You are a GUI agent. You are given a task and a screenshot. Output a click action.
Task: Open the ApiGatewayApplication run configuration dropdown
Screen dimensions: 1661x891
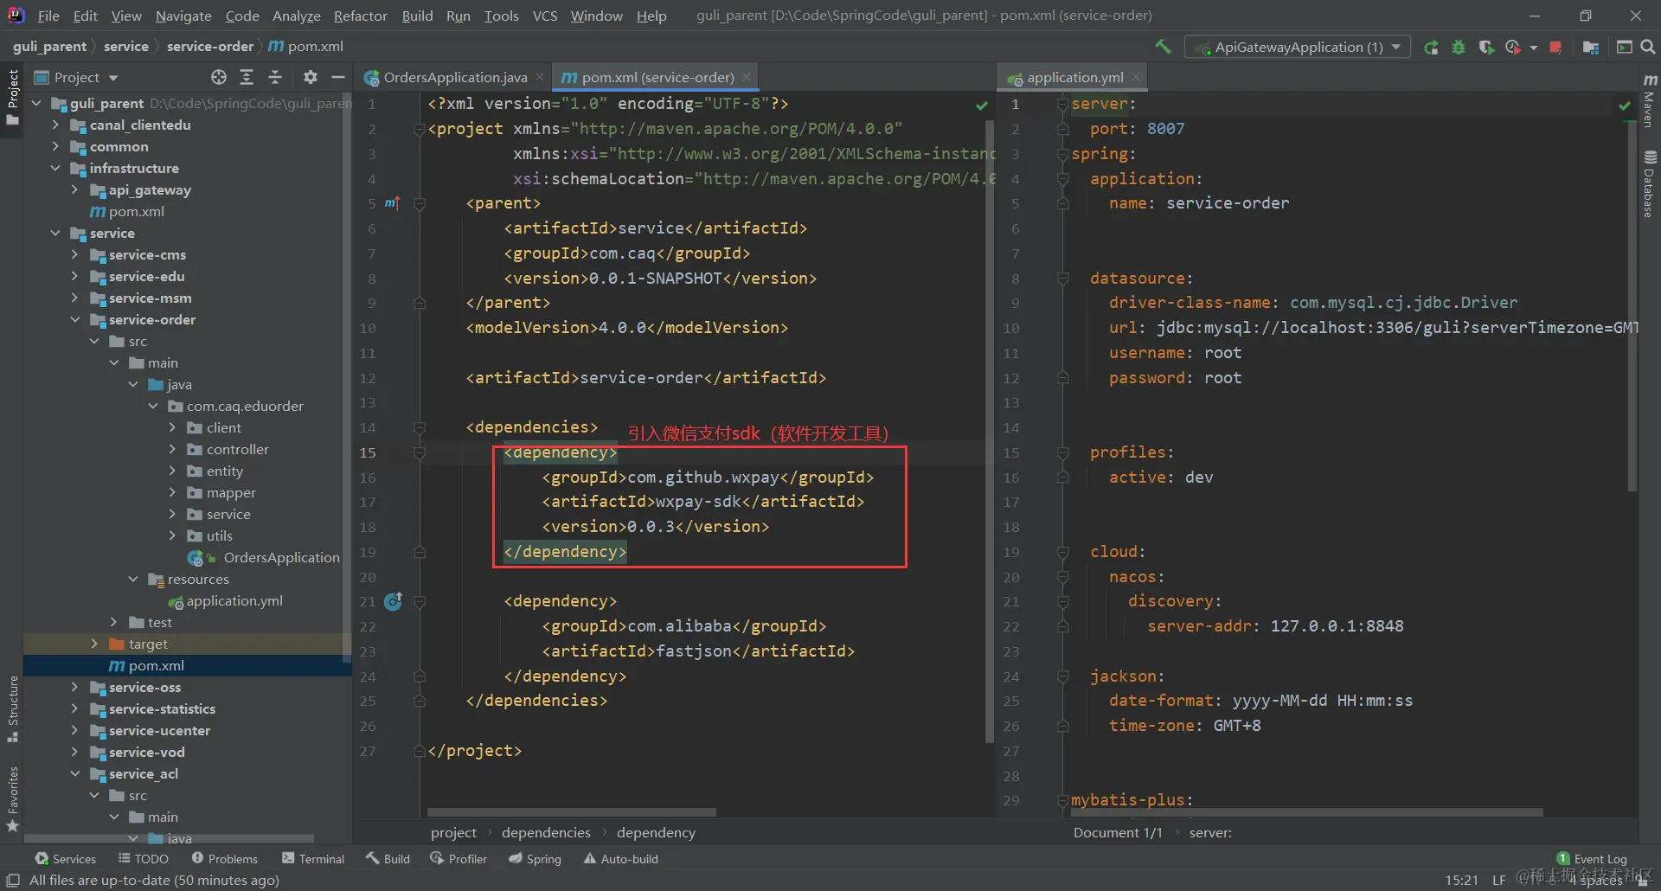click(1298, 47)
